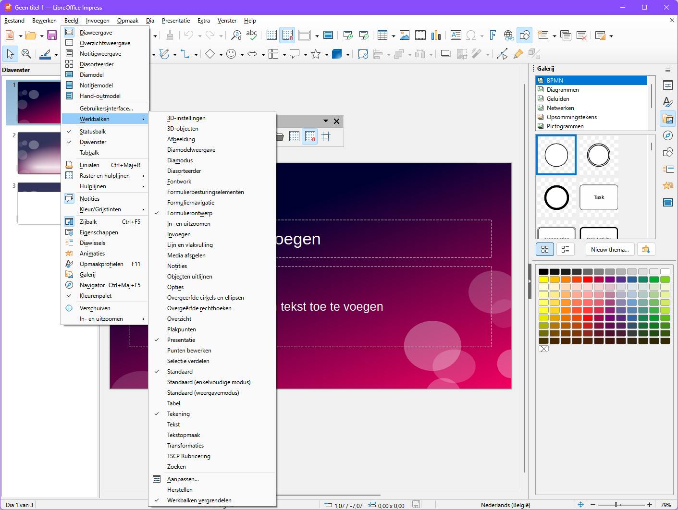Screen dimensions: 678x510
Task: Open sidebar Properties deck icon
Action: pos(667,85)
